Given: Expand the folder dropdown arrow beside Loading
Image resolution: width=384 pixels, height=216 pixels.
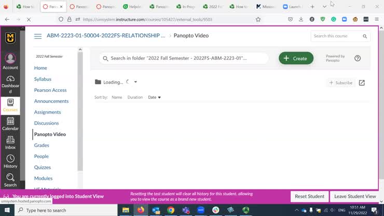Looking at the screenshot, I should (x=135, y=82).
